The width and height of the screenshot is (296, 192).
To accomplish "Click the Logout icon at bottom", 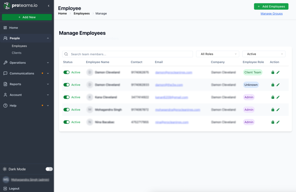I will coord(5,189).
